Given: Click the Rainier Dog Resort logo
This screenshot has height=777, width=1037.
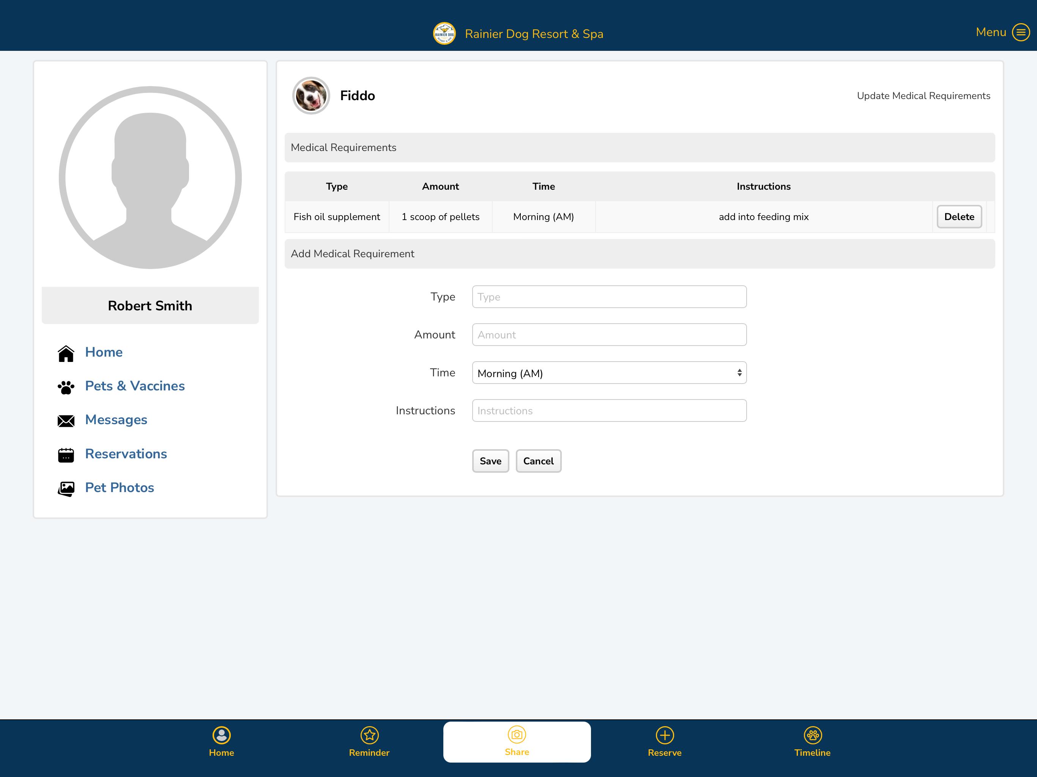Looking at the screenshot, I should click(444, 34).
